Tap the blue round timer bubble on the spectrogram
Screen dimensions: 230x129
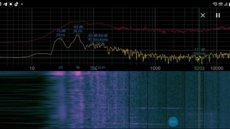click(173, 121)
